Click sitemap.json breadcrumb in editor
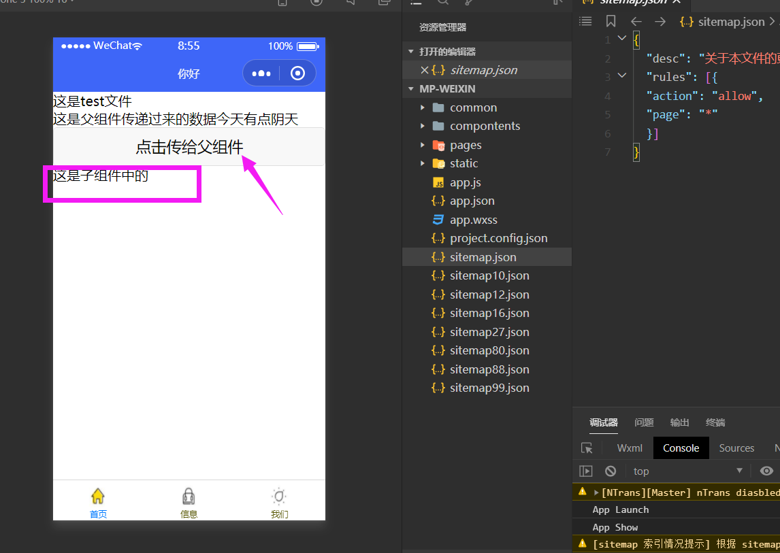The width and height of the screenshot is (780, 553). pyautogui.click(x=731, y=22)
